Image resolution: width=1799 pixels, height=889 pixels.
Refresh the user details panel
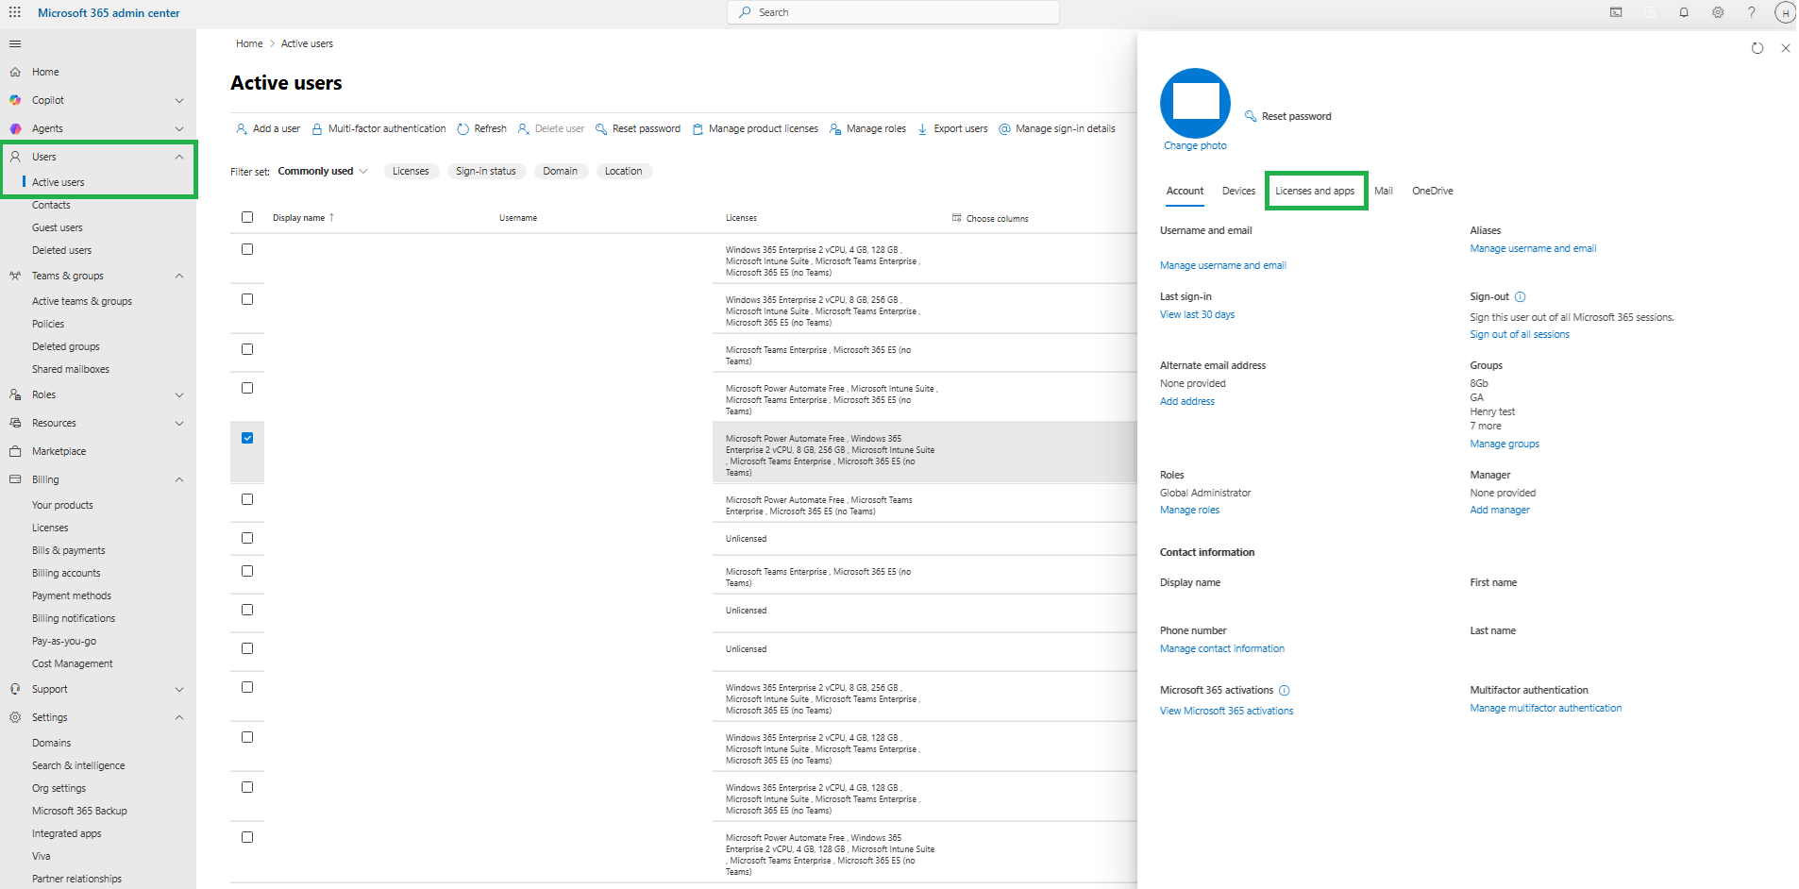pyautogui.click(x=1757, y=48)
